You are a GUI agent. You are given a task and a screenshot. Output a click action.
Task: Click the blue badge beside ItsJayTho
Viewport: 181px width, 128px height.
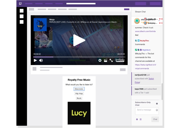(139, 41)
